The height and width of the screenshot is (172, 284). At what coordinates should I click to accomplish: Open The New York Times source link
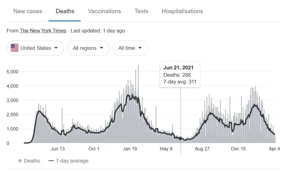point(43,31)
